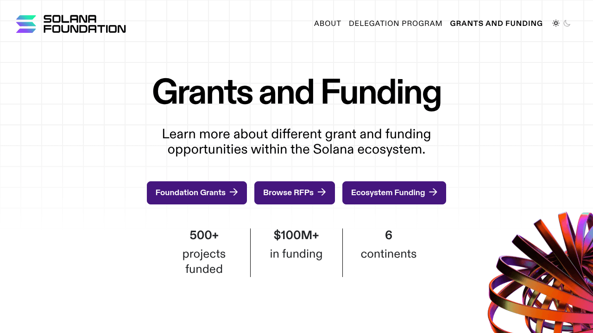
Task: Click the Grants and Funding heading
Action: pyautogui.click(x=296, y=92)
